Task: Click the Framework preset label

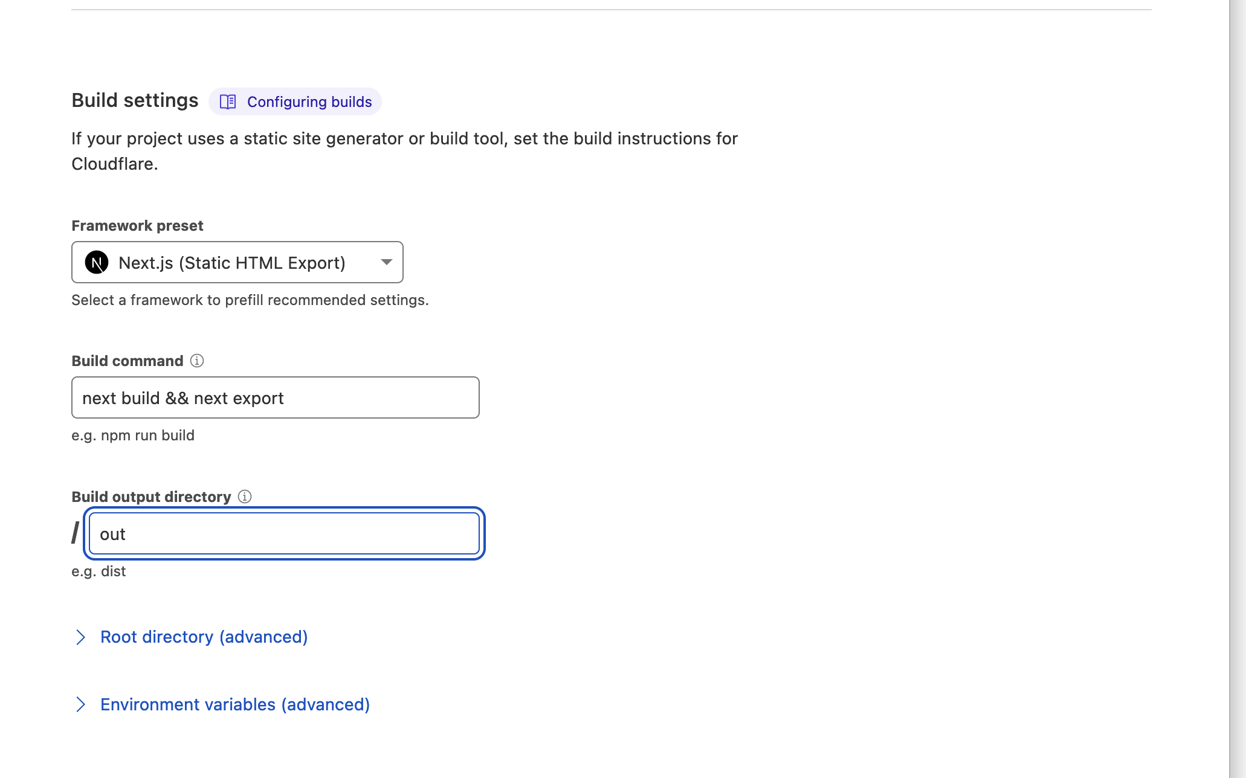Action: point(137,225)
